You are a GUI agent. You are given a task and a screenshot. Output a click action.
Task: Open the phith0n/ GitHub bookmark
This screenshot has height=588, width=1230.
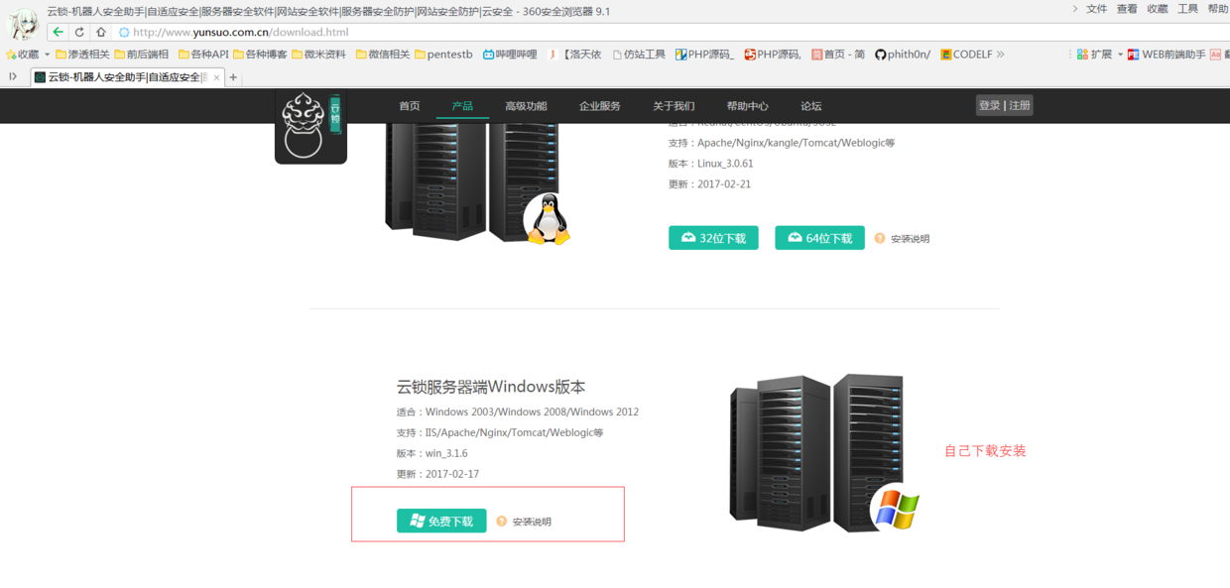(x=903, y=55)
